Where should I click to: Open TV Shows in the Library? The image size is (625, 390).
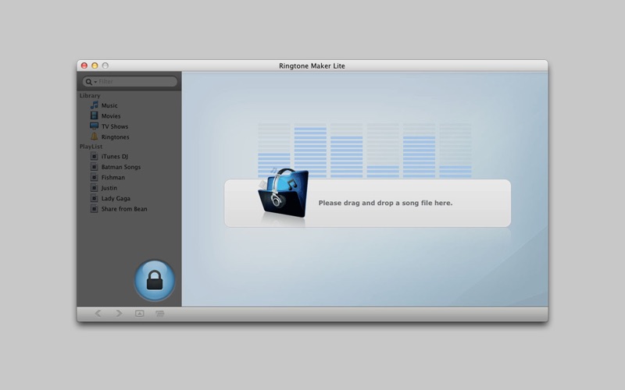115,126
